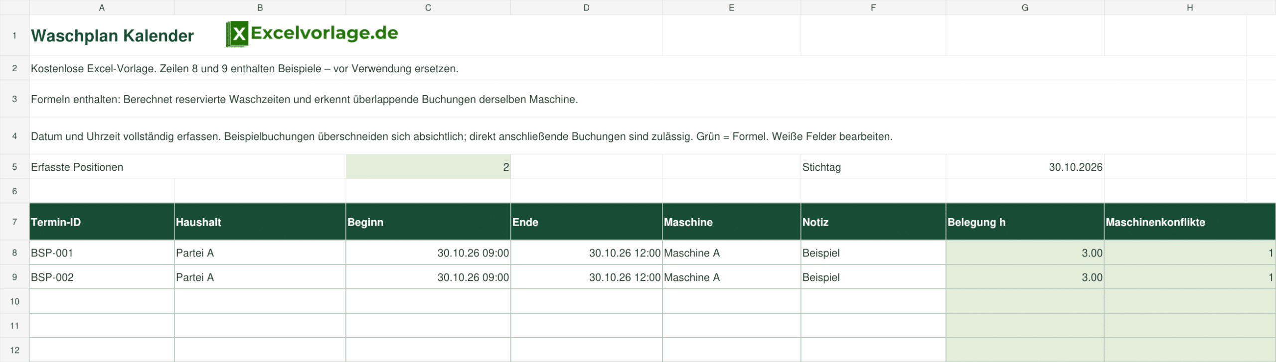This screenshot has height=362, width=1276.
Task: Click Maschinenkonflikte value in BSP-002 row
Action: point(1190,277)
